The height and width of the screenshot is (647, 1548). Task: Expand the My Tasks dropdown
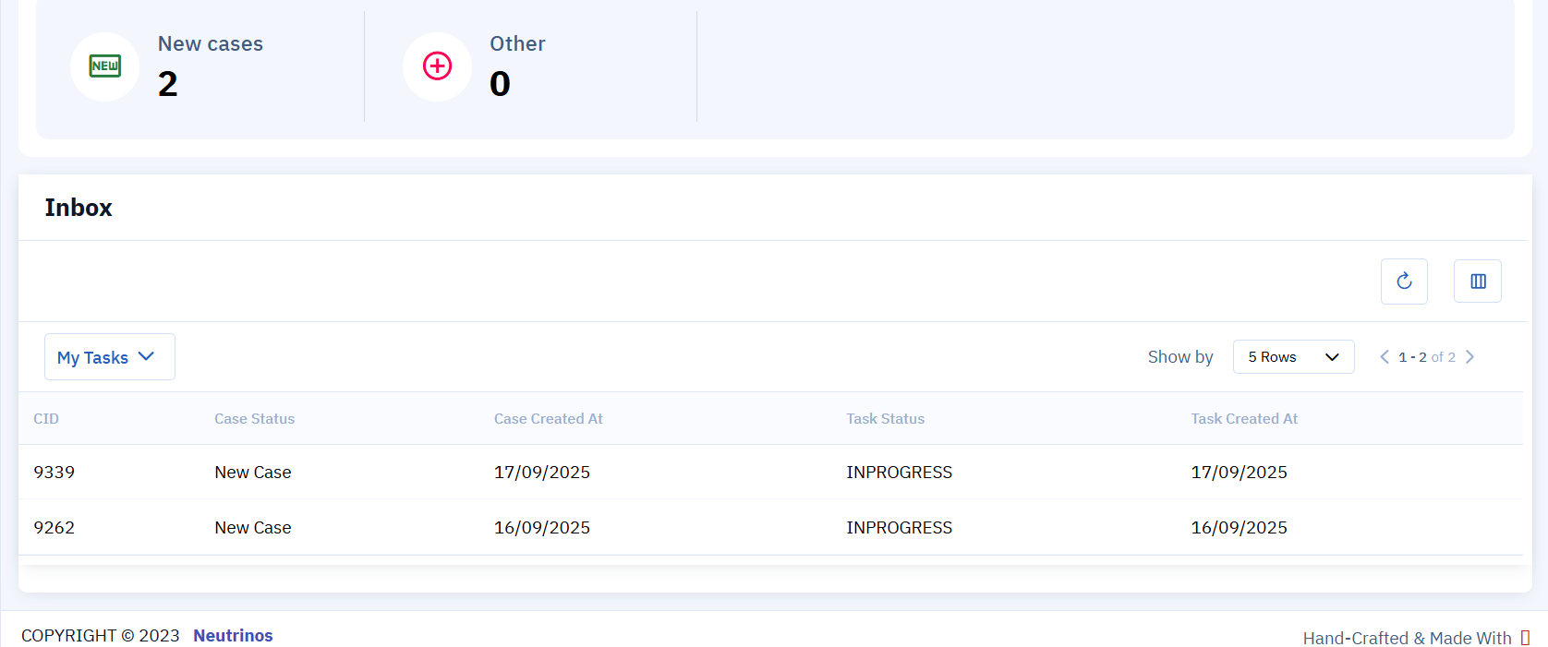pyautogui.click(x=109, y=357)
